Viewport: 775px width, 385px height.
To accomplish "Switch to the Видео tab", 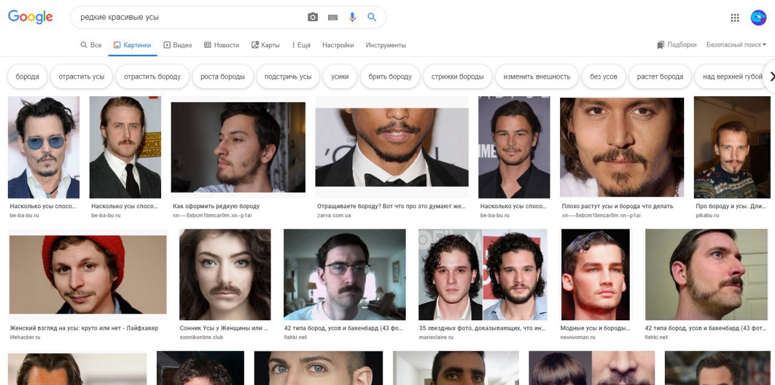I will coord(177,45).
